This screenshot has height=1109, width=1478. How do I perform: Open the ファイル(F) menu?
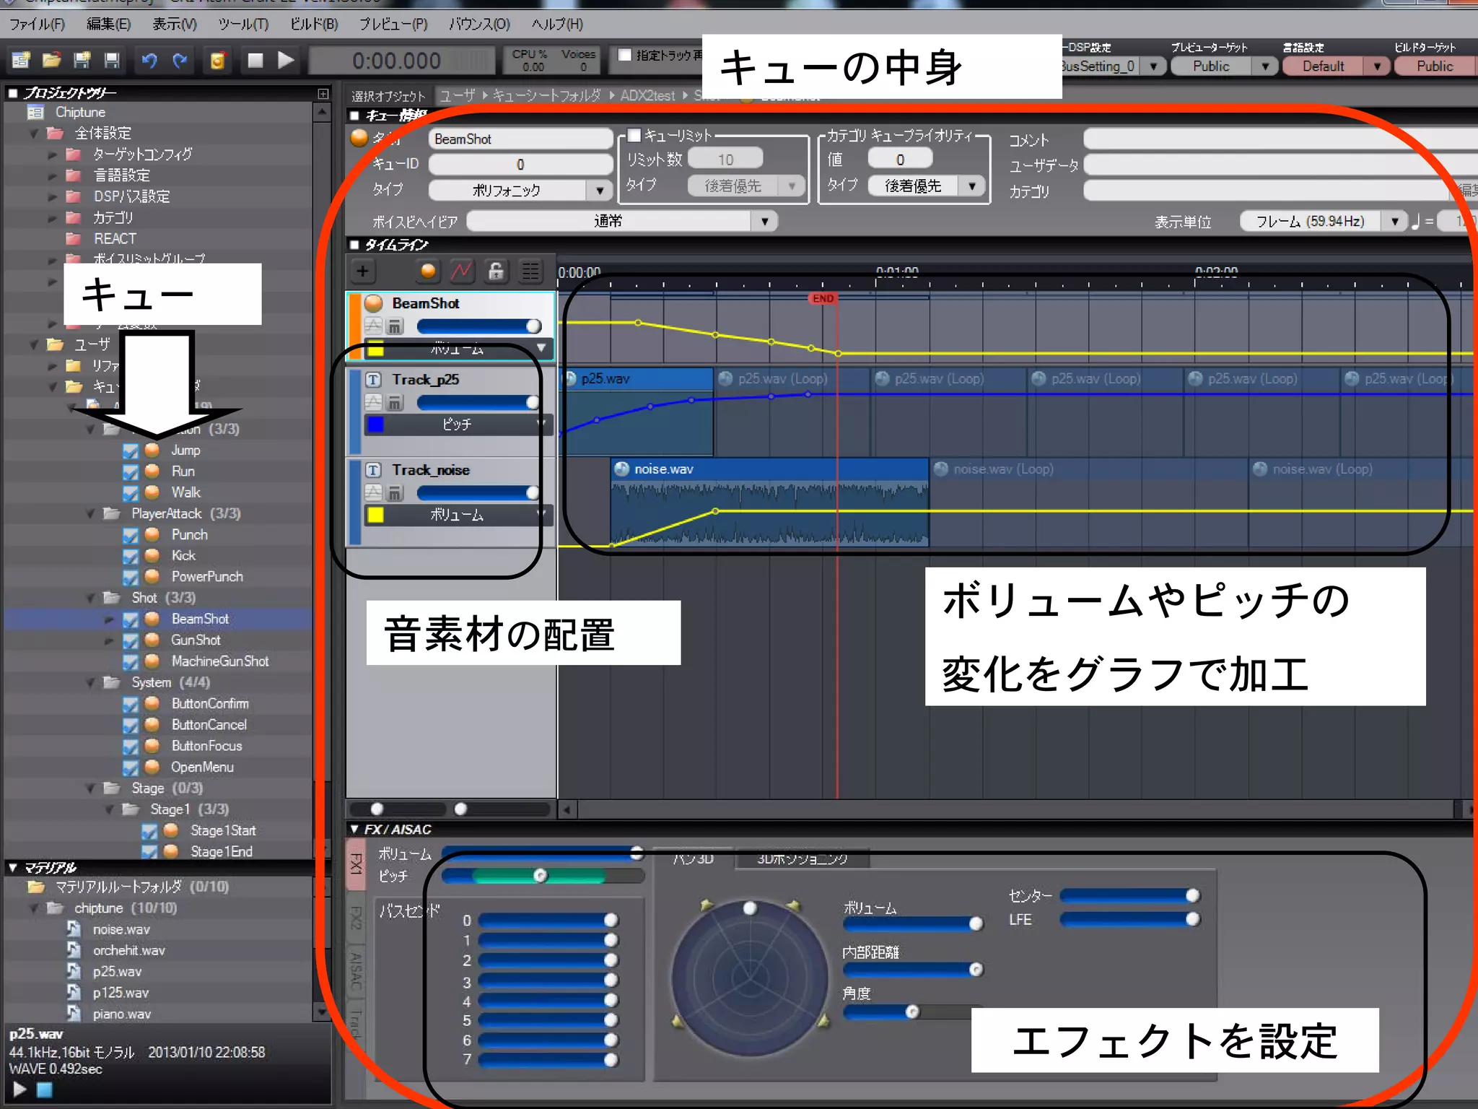pyautogui.click(x=37, y=25)
